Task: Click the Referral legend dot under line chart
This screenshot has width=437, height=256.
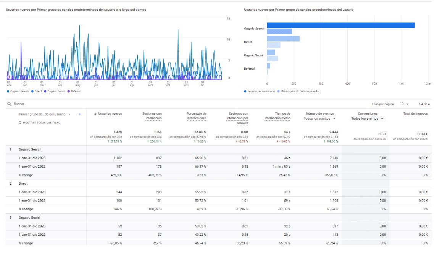Action: tap(69, 91)
